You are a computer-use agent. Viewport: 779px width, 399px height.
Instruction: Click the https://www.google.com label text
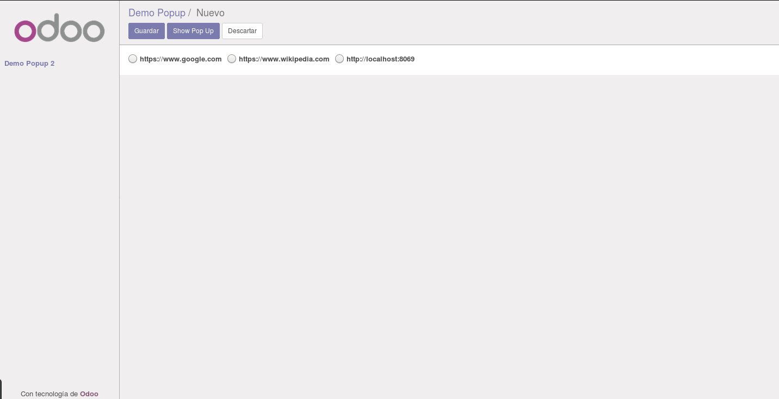[x=181, y=59]
